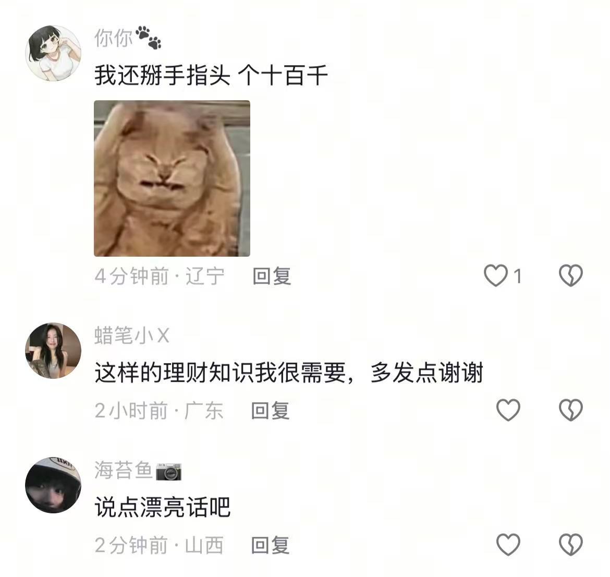This screenshot has width=610, height=577.
Task: Open 海苔鱼's profile avatar
Action: pyautogui.click(x=53, y=485)
